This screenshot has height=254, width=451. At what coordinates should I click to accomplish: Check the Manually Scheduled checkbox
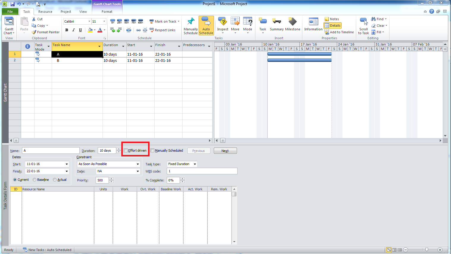[153, 150]
